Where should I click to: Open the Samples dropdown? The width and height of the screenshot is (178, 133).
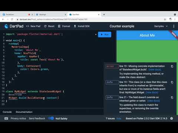pos(161,26)
